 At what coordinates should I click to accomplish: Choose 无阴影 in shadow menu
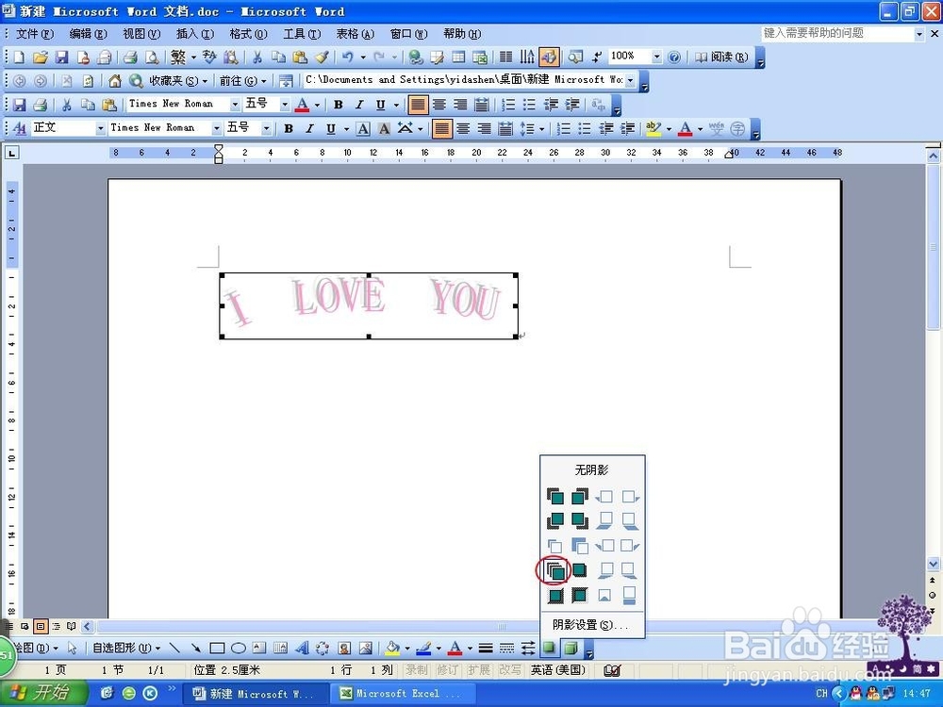coord(592,470)
